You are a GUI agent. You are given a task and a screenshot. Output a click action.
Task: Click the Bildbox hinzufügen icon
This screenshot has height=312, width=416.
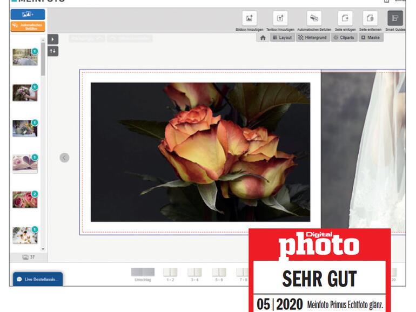(x=250, y=18)
